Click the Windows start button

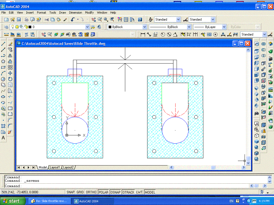click(13, 201)
